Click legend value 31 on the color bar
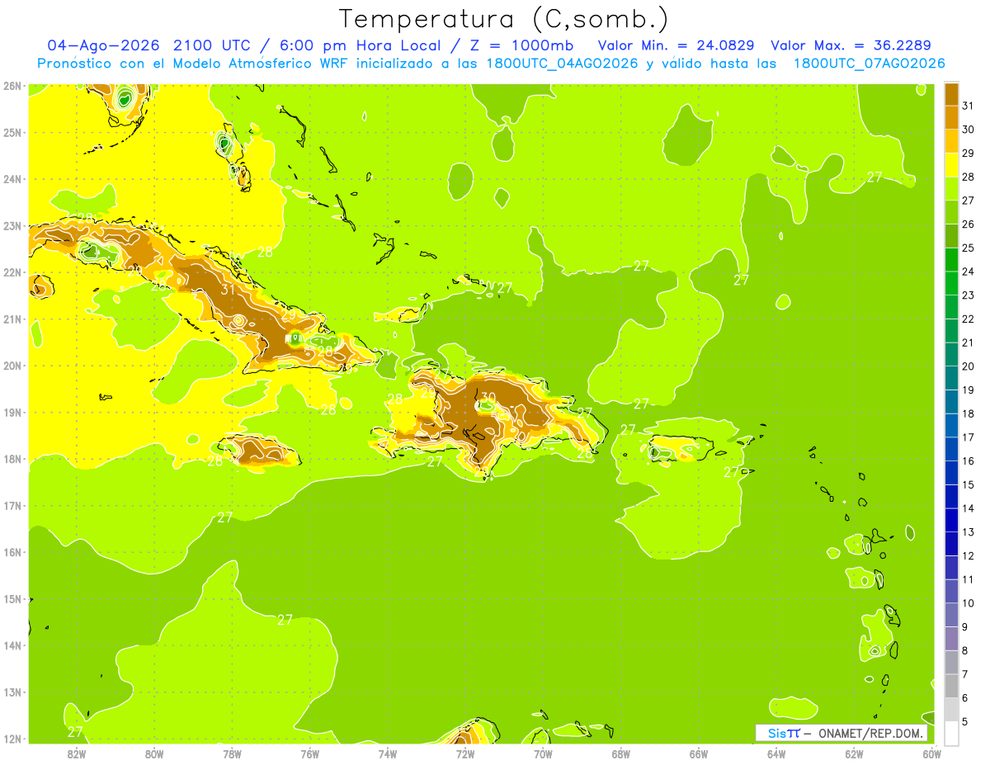The width and height of the screenshot is (990, 765). tap(968, 106)
